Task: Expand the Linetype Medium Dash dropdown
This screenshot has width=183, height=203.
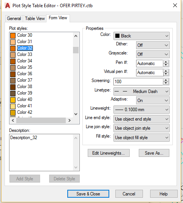Action: tap(141, 91)
